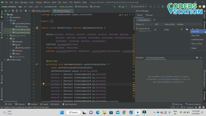Image resolution: width=206 pixels, height=116 pixels.
Task: Click Select Opened File target icon
Action: [x=13, y=11]
